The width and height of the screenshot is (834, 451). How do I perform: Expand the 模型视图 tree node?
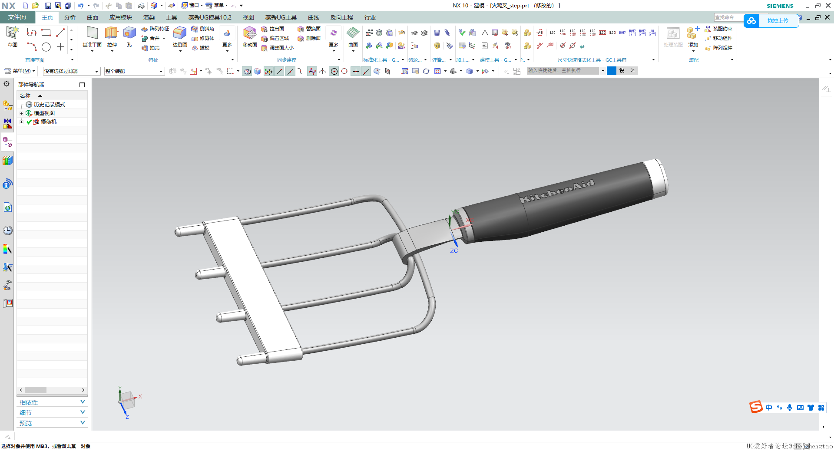(x=21, y=113)
